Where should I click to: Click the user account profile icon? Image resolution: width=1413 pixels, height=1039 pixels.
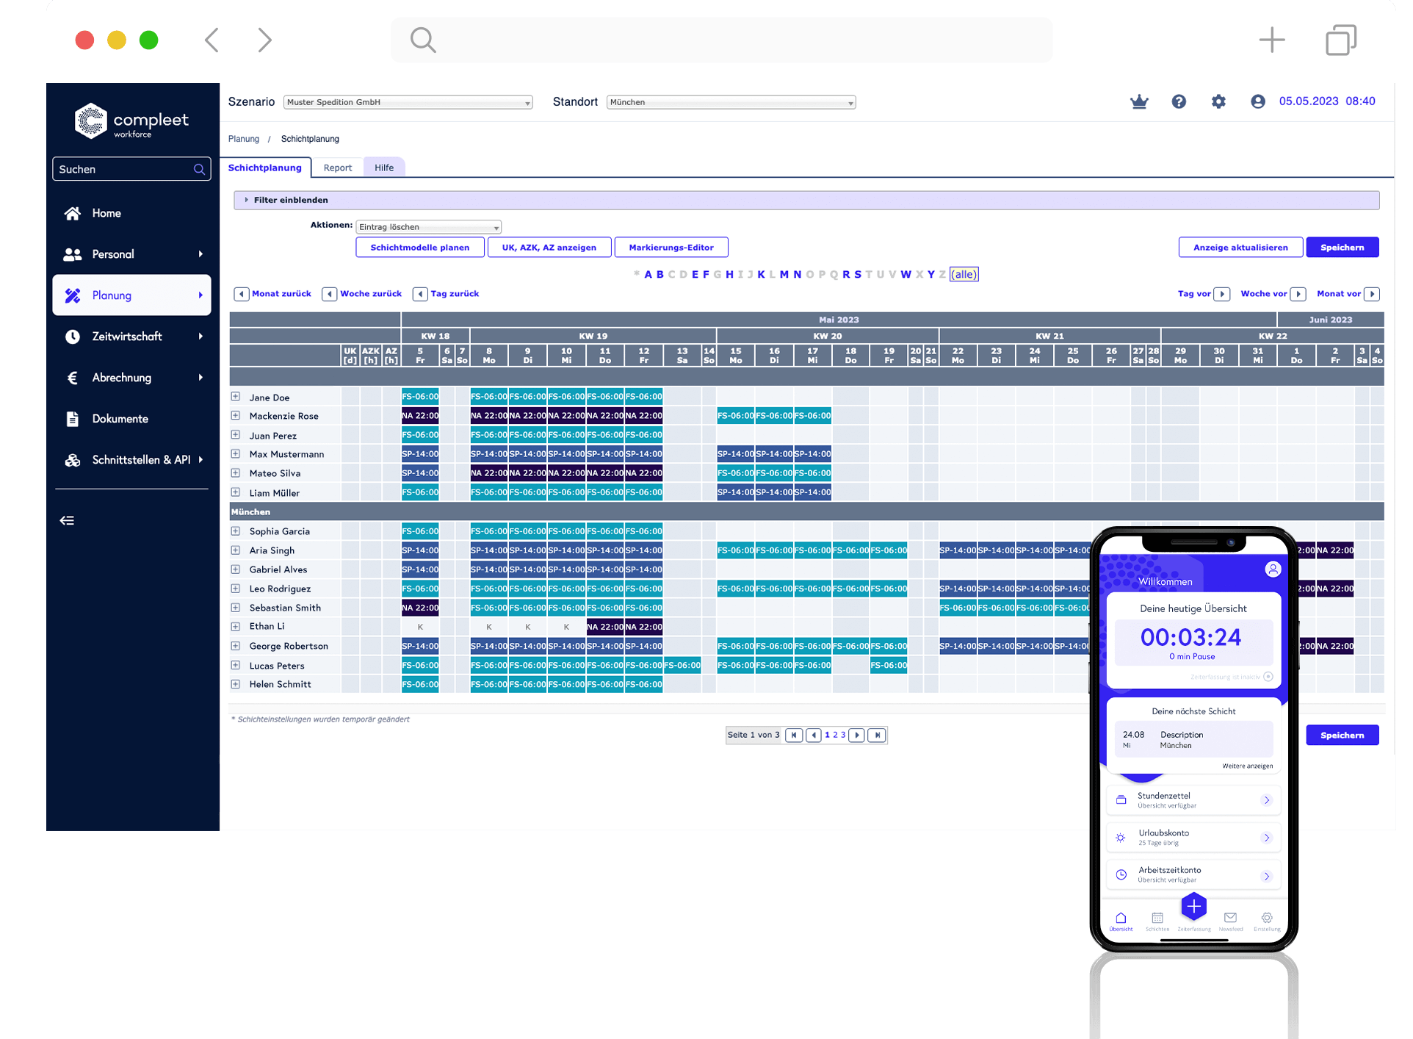click(x=1258, y=102)
